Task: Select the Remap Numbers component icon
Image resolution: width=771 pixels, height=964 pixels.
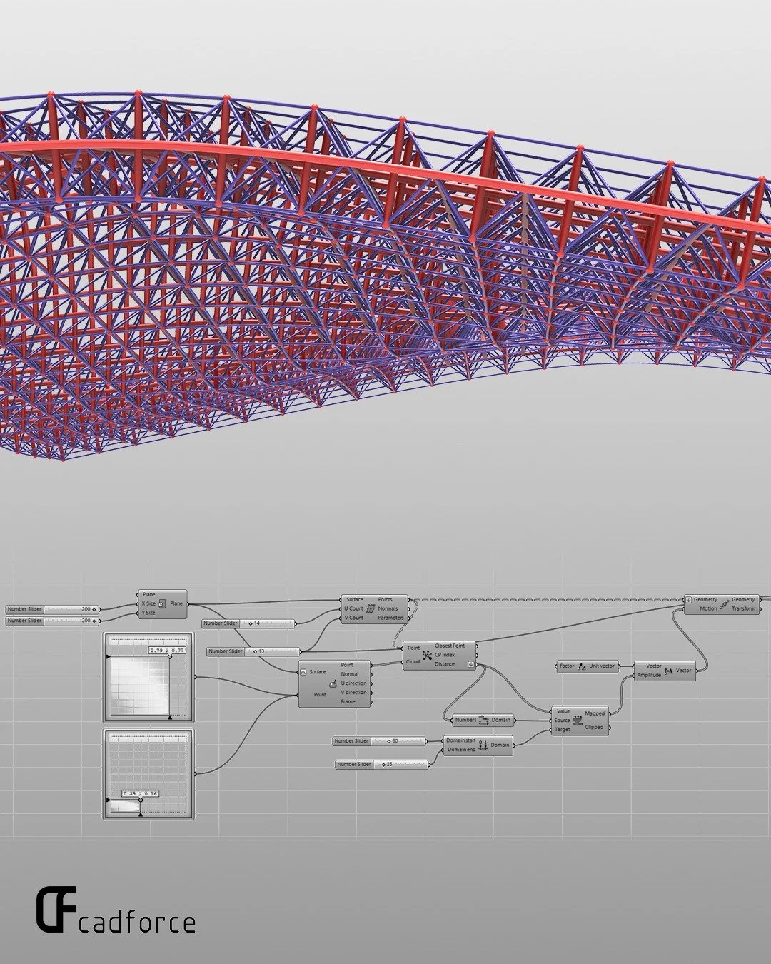Action: click(577, 718)
